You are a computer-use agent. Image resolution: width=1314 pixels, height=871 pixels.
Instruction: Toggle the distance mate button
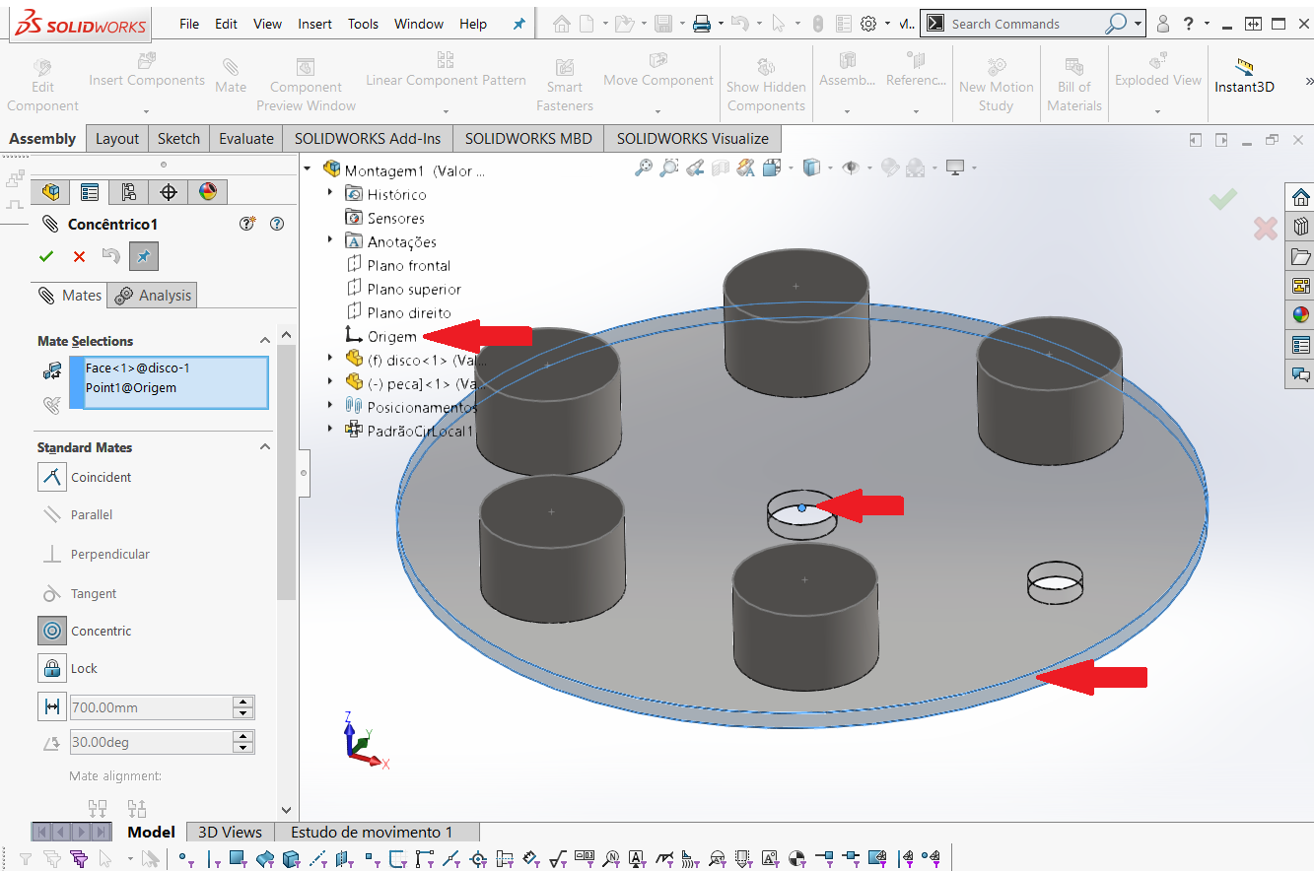tap(50, 706)
